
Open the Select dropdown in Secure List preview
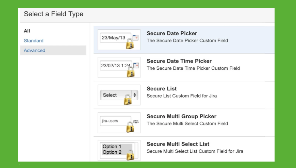click(x=112, y=95)
